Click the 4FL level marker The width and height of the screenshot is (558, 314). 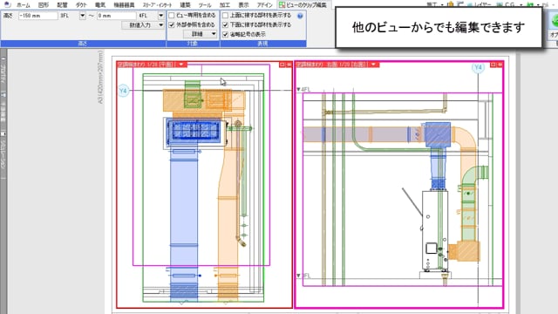(304, 89)
